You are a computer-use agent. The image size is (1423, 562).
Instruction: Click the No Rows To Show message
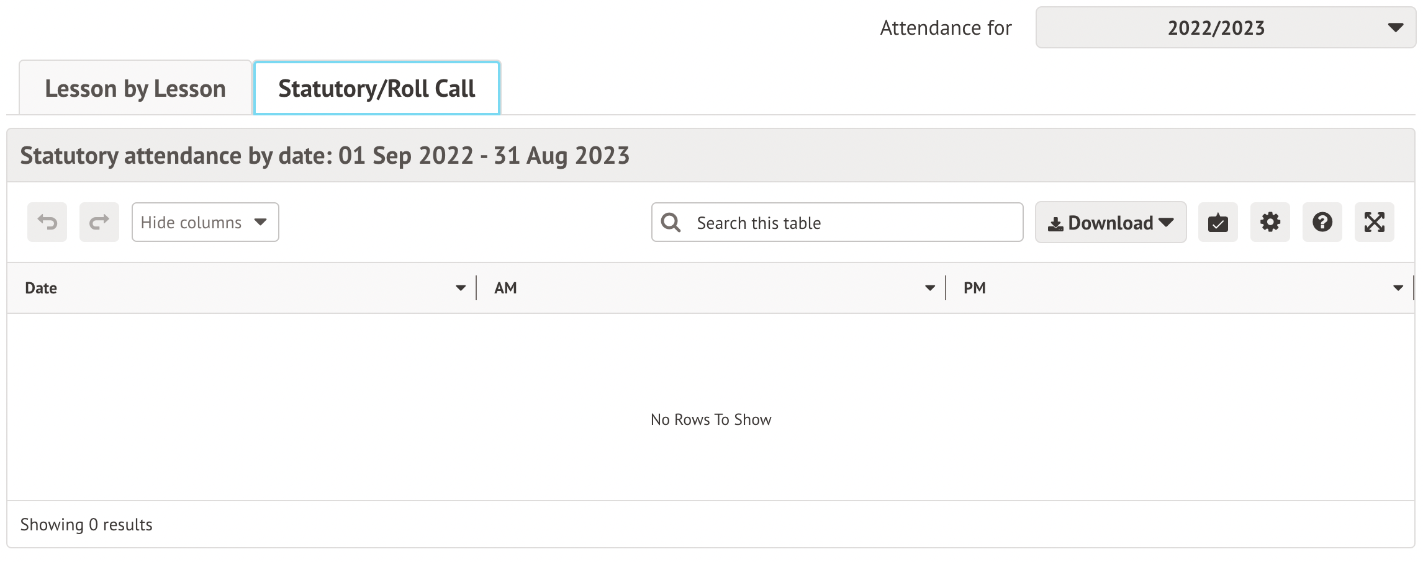tap(711, 420)
